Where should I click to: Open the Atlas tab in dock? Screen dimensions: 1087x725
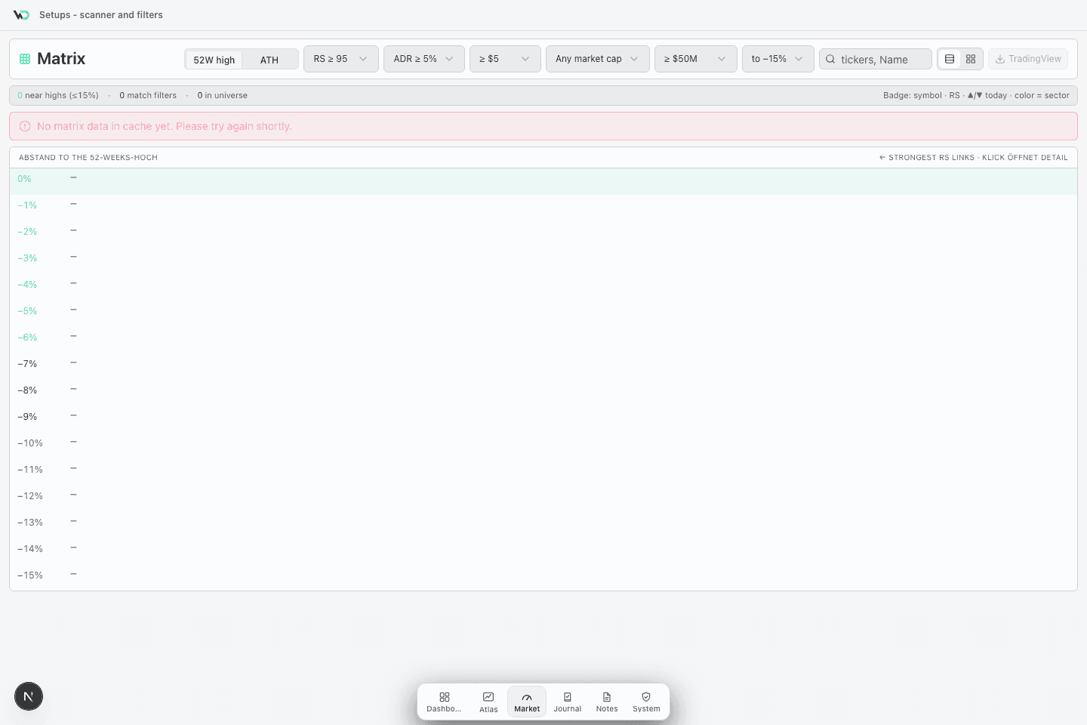488,702
